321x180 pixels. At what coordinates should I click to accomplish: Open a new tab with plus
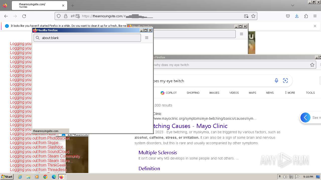72,5
